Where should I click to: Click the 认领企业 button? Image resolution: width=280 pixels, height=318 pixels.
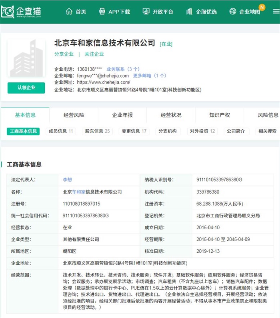pos(26,88)
